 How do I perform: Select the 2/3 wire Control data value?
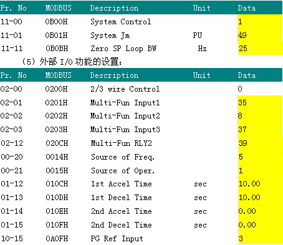240,89
